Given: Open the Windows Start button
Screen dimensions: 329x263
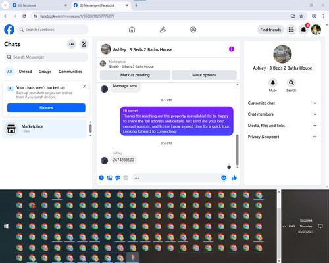Looking at the screenshot, I should [x=6, y=226].
